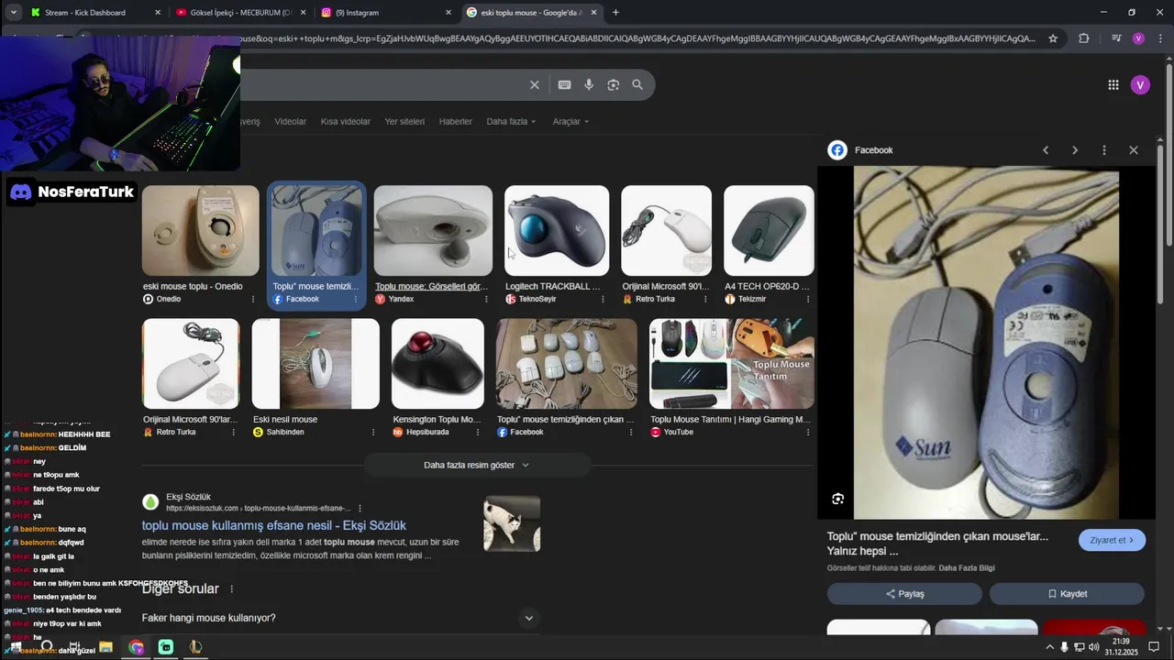The width and height of the screenshot is (1174, 660).
Task: Show previous image in preview panel
Action: (1046, 150)
